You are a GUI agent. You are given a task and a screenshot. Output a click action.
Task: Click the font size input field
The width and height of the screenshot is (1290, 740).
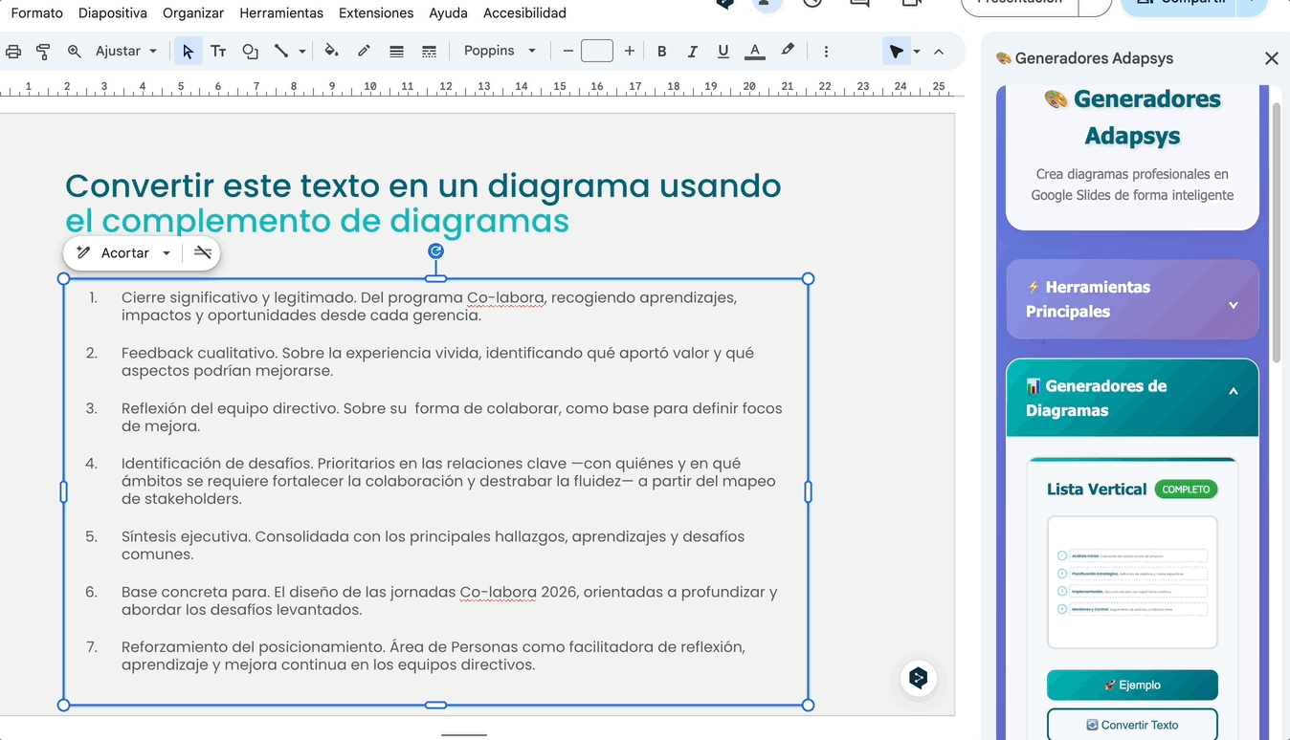(x=597, y=52)
